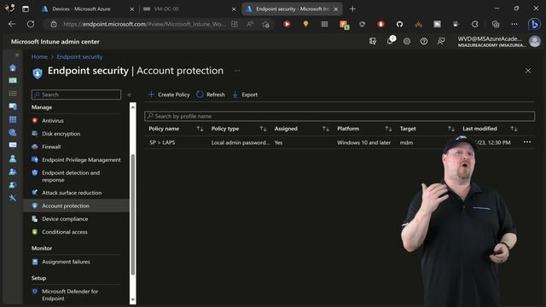Open the Reports monitor icon in left rail
Image resolution: width=546 pixels, height=307 pixels.
pyautogui.click(x=13, y=145)
